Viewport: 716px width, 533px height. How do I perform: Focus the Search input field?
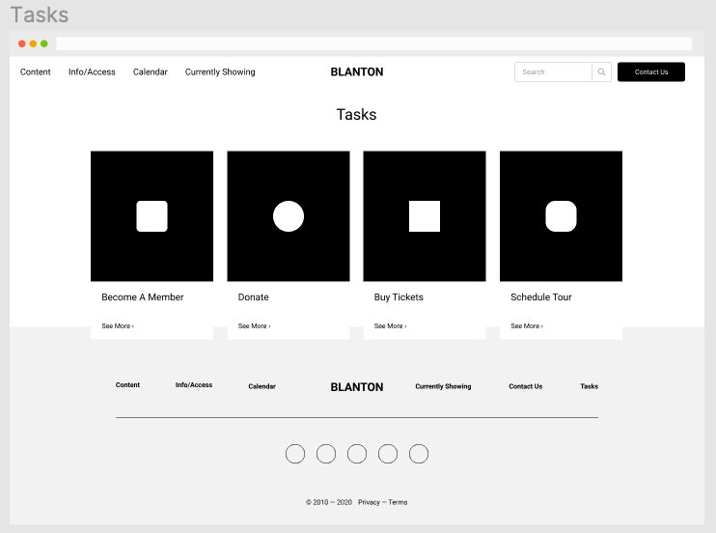[554, 71]
